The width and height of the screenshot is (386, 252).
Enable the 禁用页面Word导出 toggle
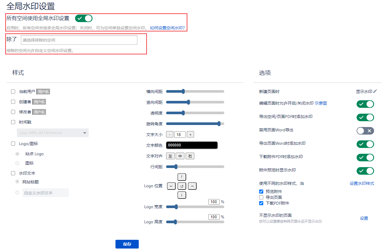[365, 131]
